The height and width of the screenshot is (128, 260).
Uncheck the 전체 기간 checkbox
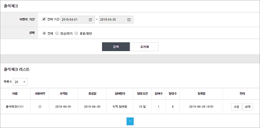click(44, 19)
